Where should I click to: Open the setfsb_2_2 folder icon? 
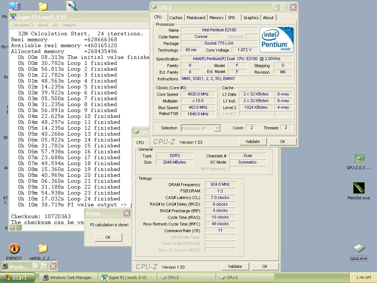pyautogui.click(x=43, y=249)
